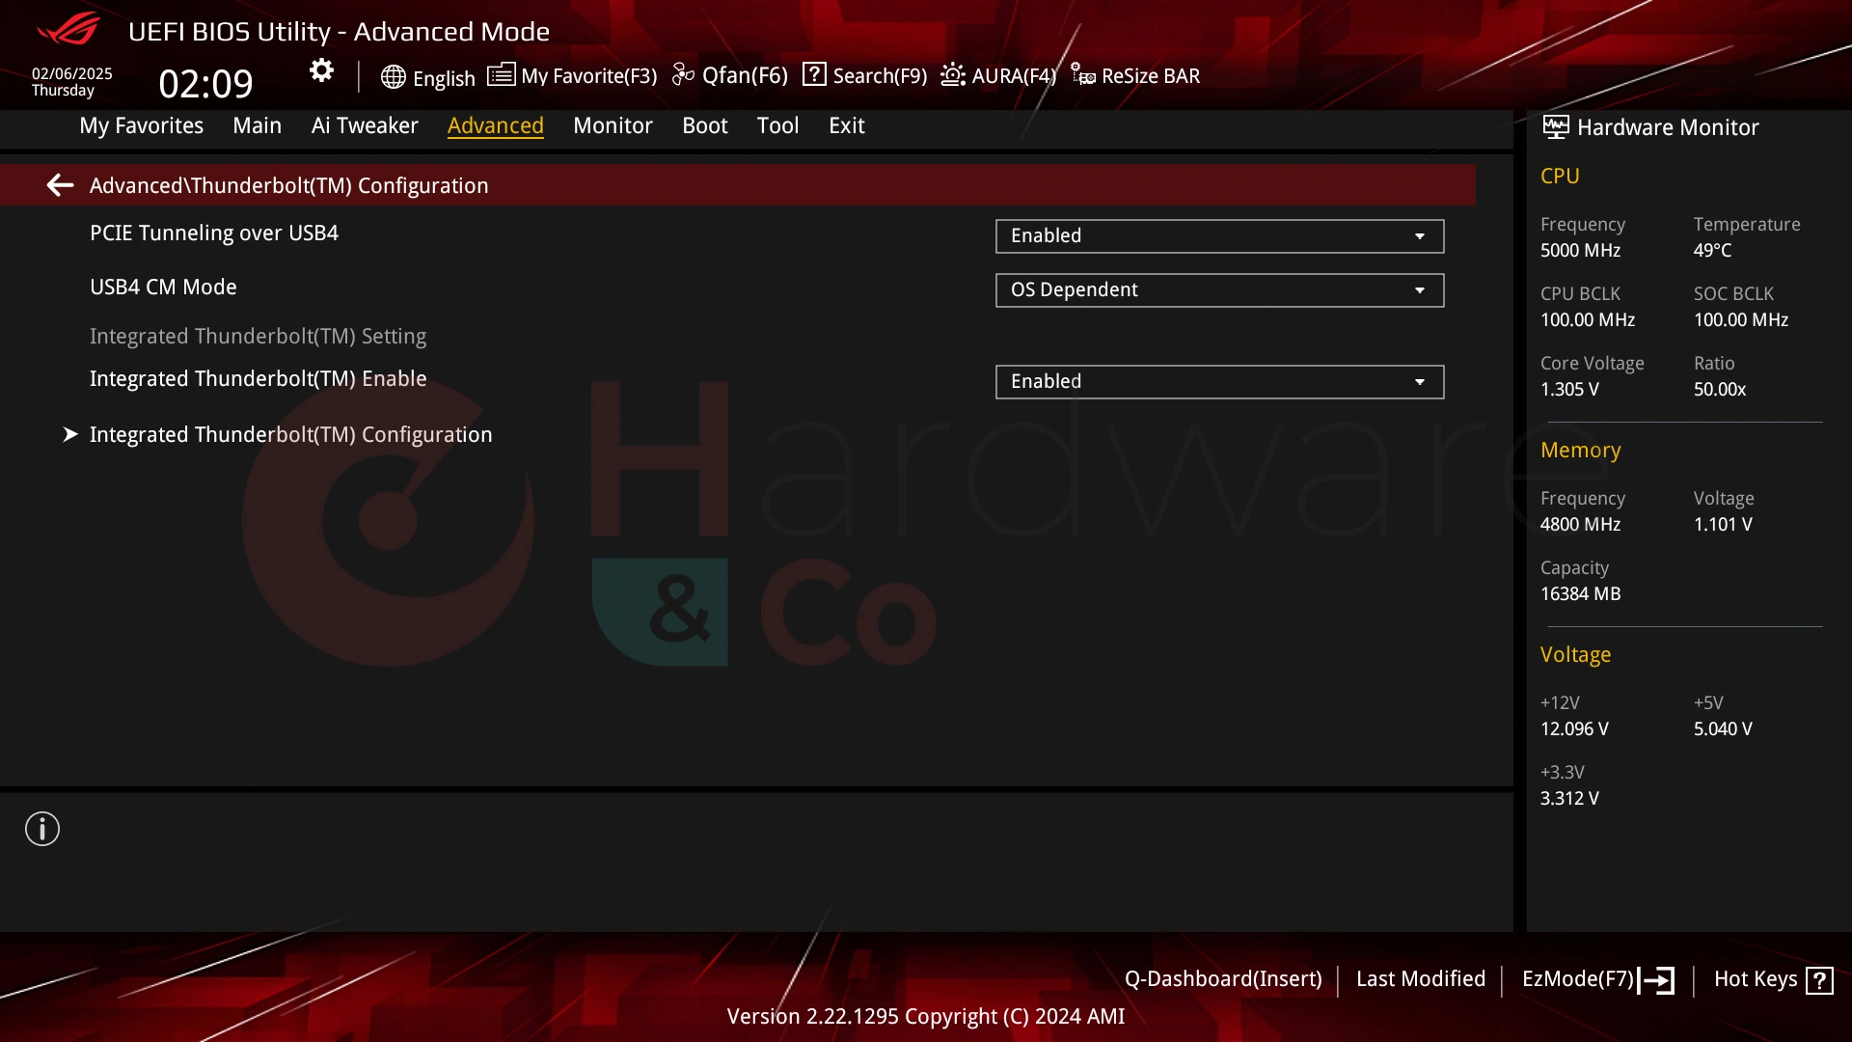Open the USB4 CM Mode dropdown
The width and height of the screenshot is (1852, 1042).
1219,290
